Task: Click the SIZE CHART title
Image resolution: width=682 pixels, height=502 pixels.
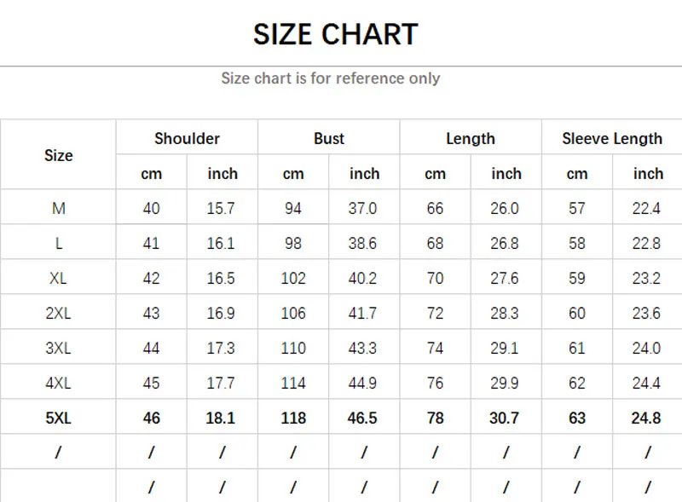Action: click(x=335, y=34)
